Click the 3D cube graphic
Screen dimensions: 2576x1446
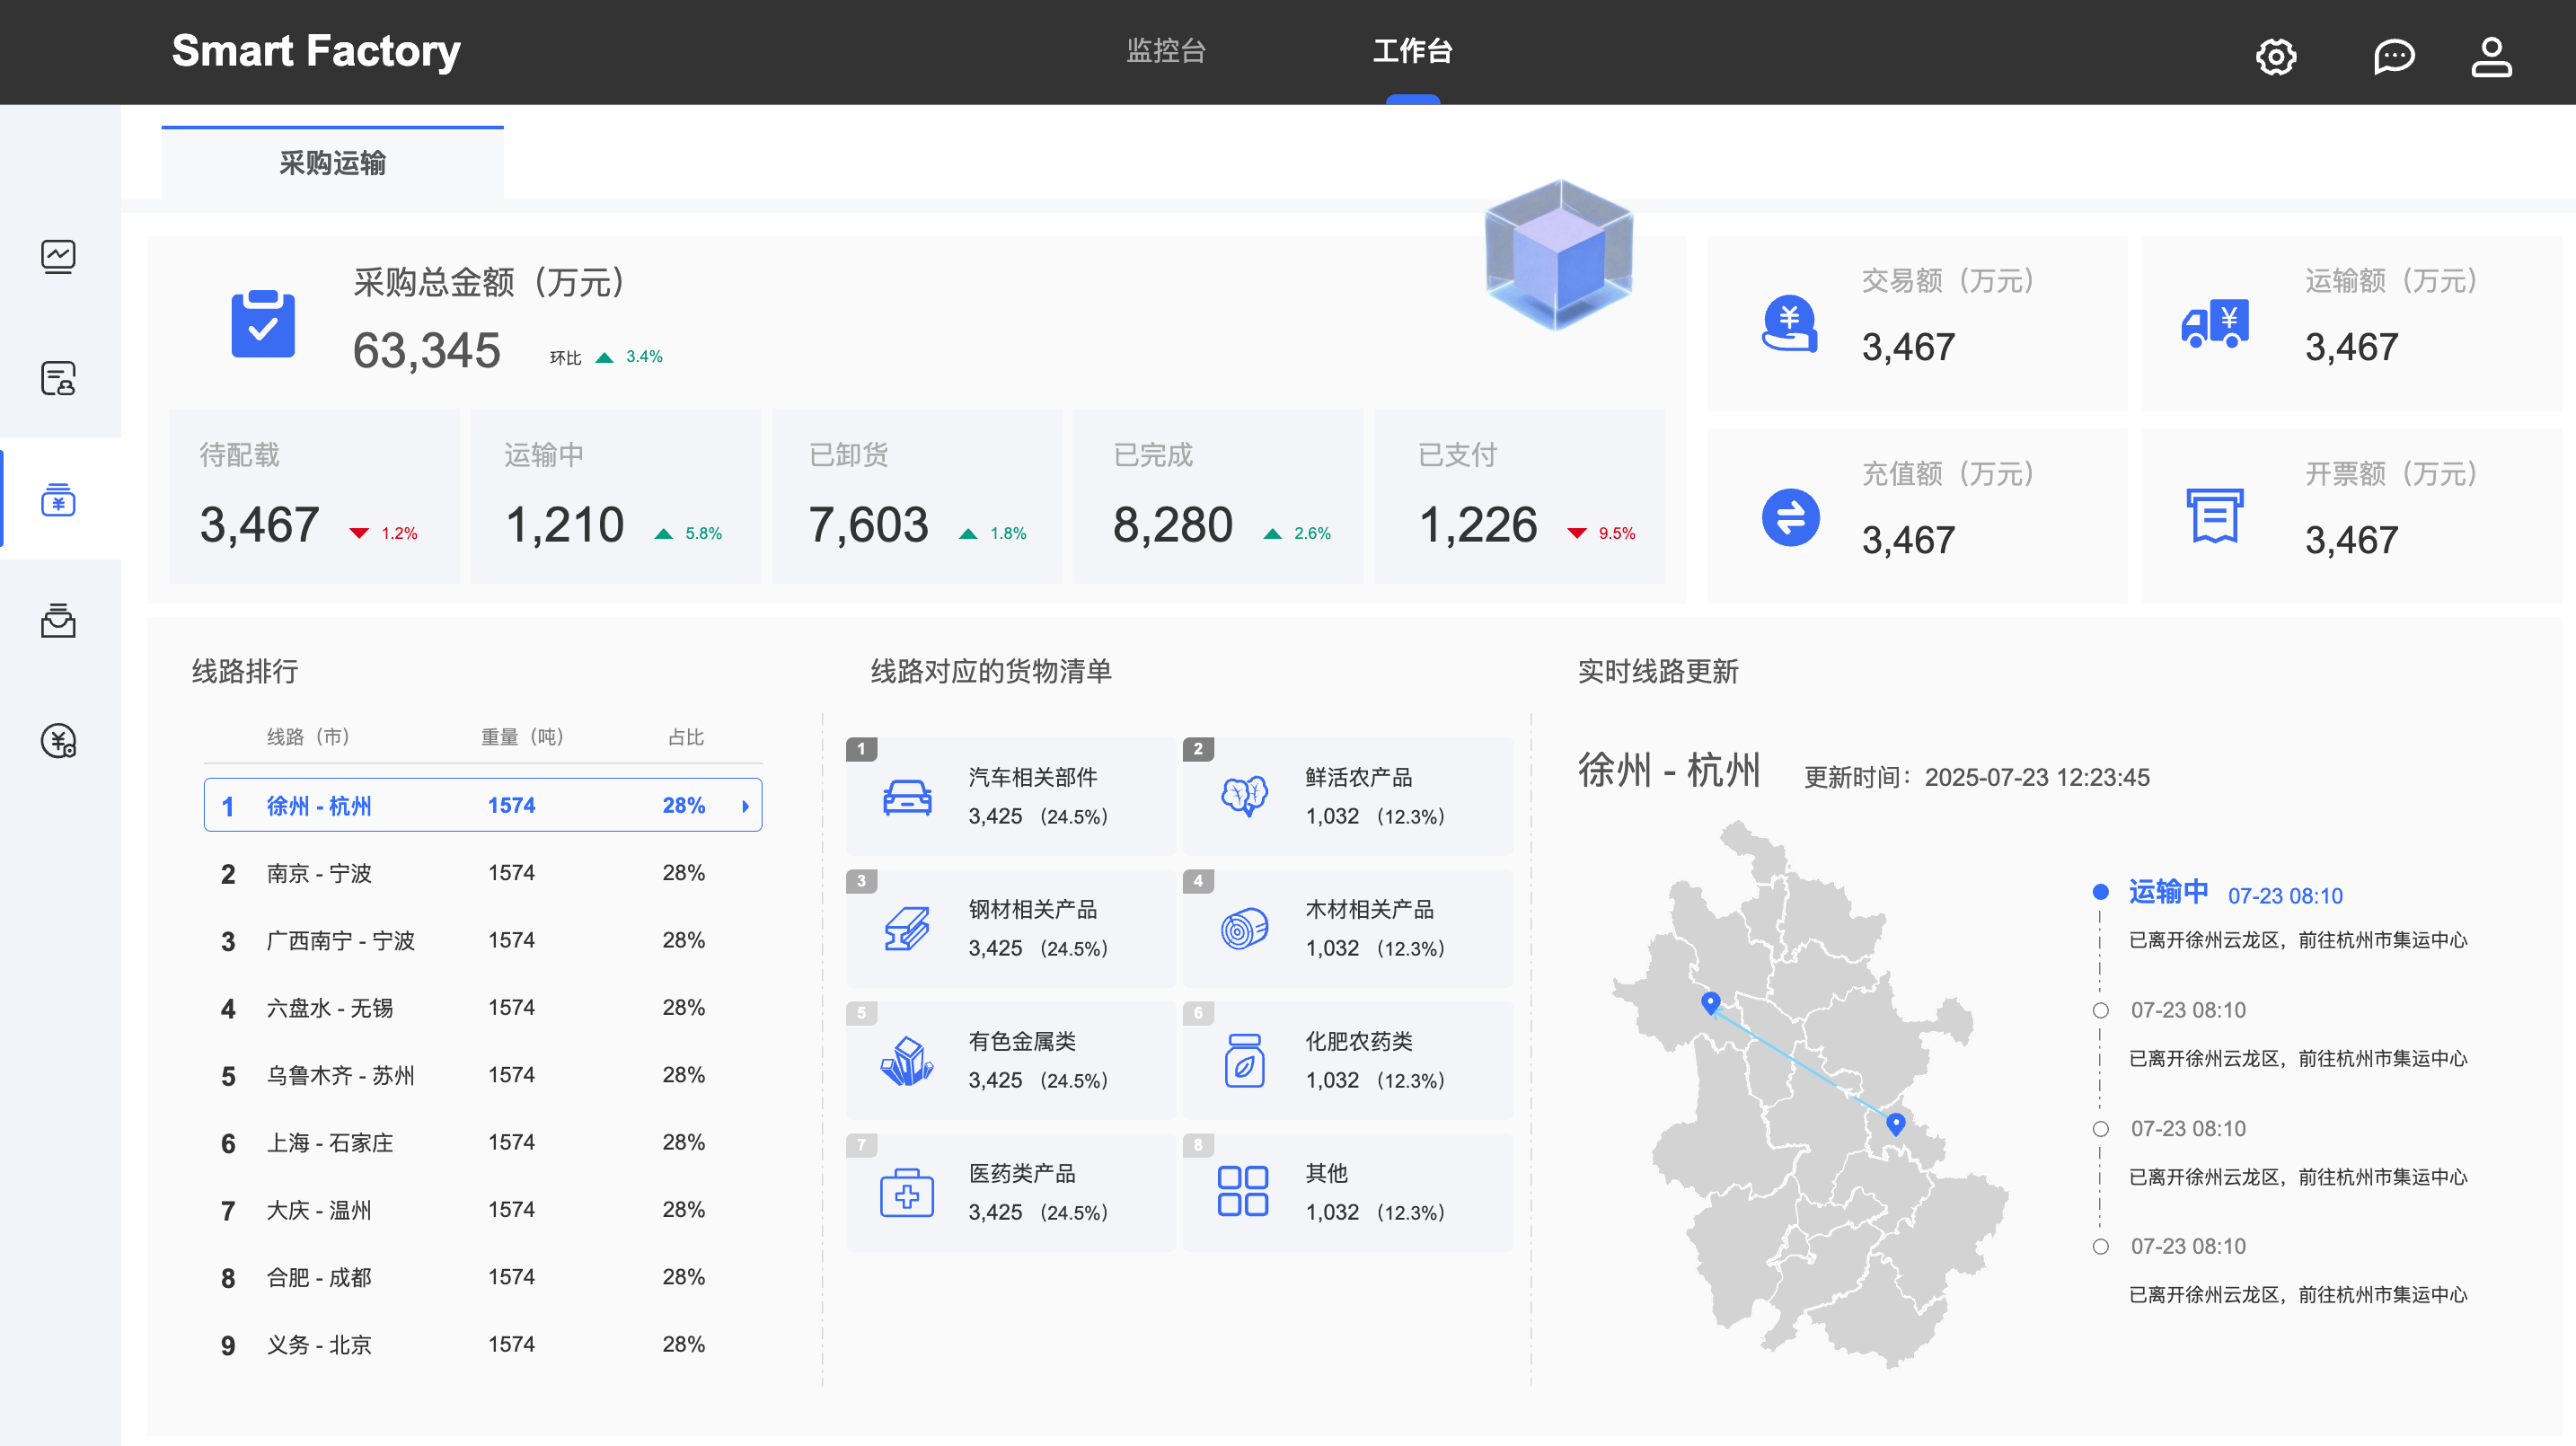click(x=1558, y=255)
